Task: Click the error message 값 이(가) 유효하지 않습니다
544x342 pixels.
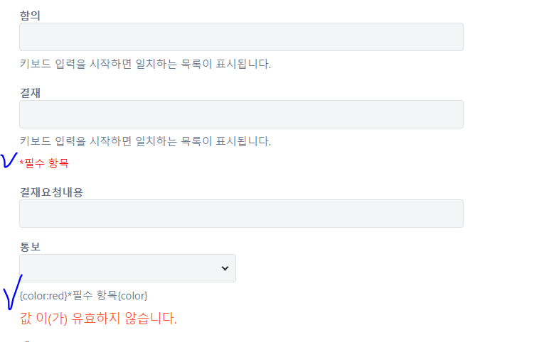Action: pos(98,318)
